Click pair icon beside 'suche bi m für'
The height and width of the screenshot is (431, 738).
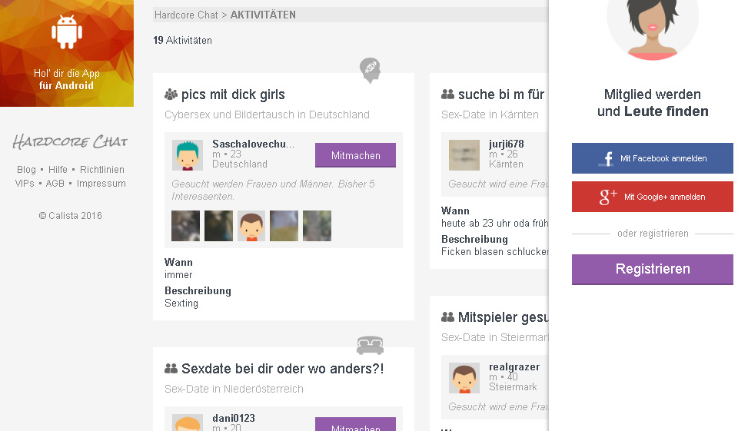tap(447, 94)
